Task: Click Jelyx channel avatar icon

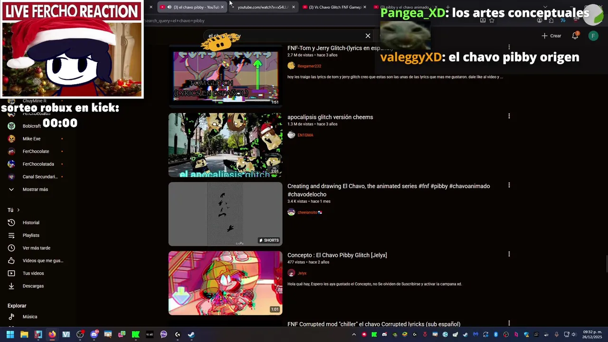Action: click(291, 273)
